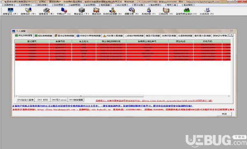Open the query toolbar icon labeled (R)

(x=47, y=12)
